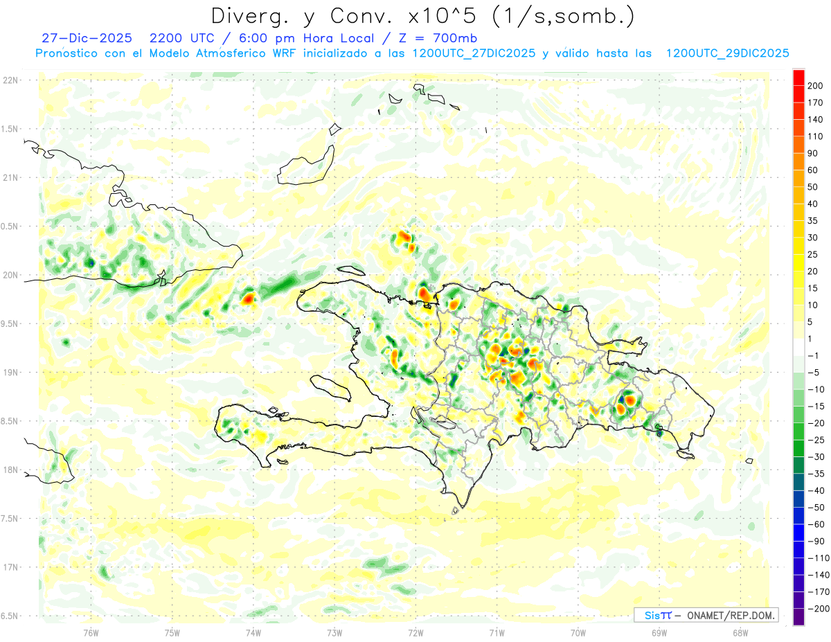Click the '19N' latitude label
This screenshot has height=642, width=831.
pyautogui.click(x=10, y=372)
